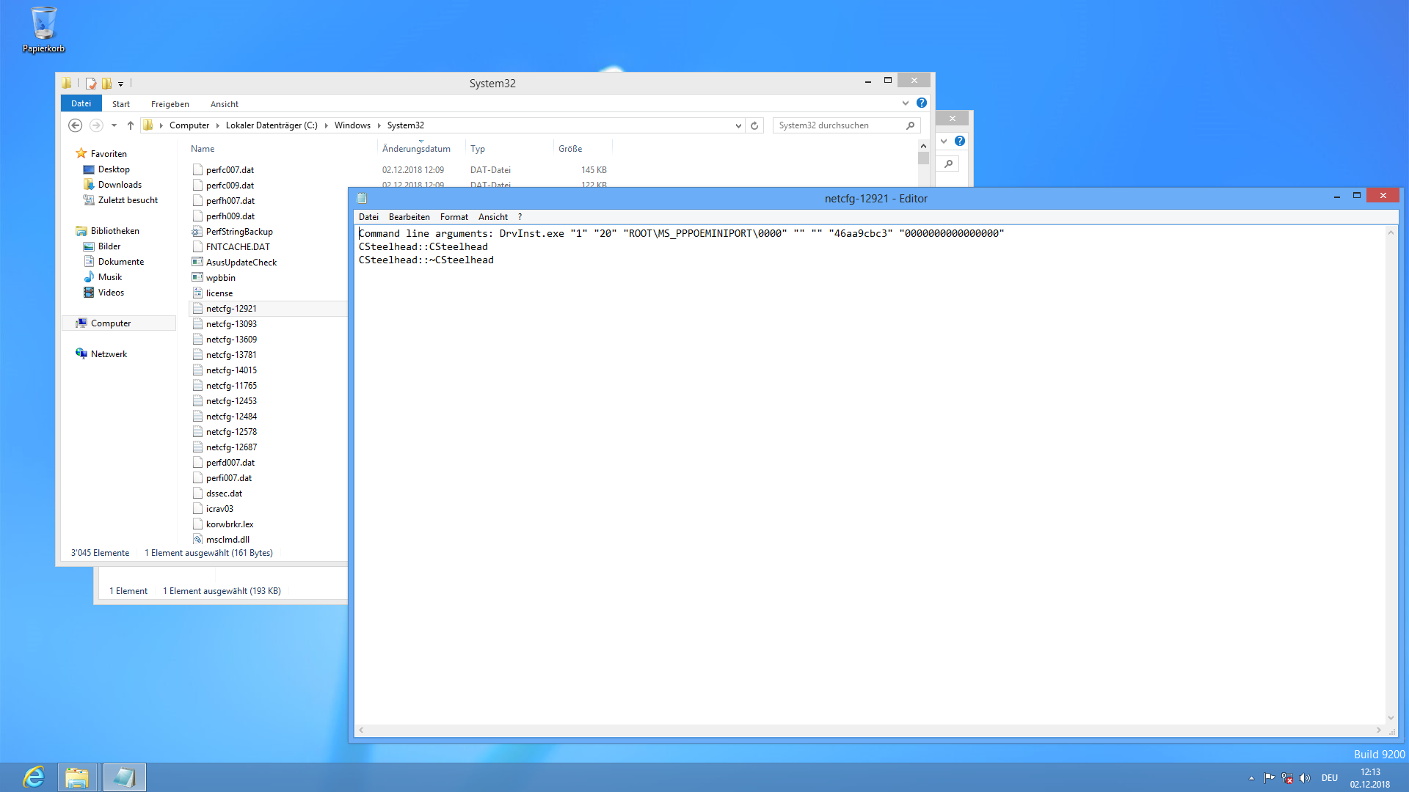Expand the address bar history dropdown

(738, 125)
